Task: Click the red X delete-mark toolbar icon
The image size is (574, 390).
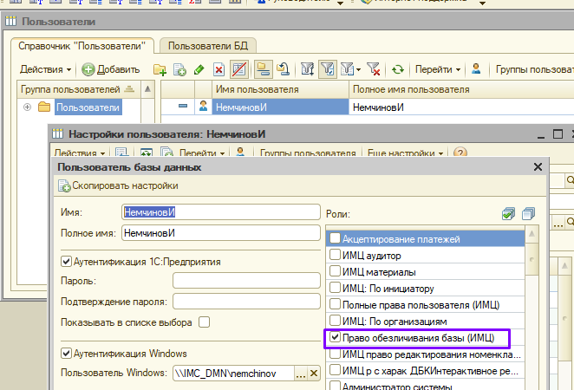Action: click(219, 68)
